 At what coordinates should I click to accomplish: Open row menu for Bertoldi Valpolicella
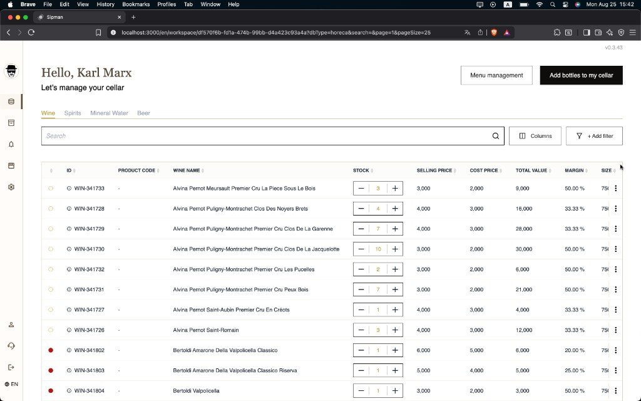point(616,391)
